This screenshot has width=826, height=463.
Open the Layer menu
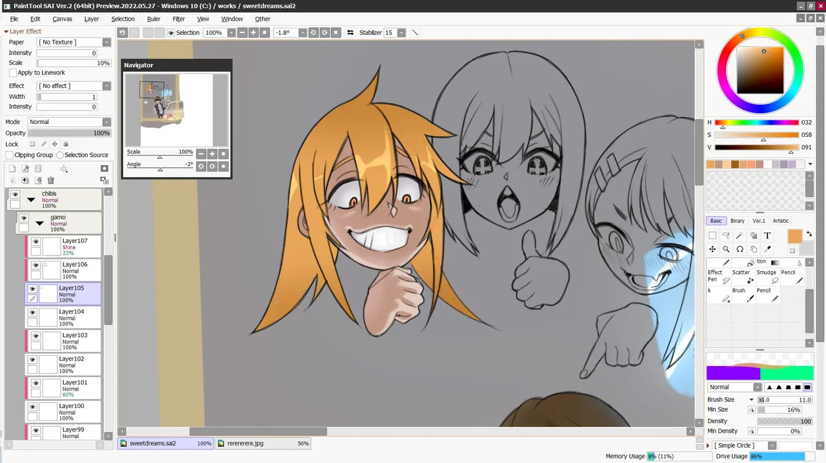tap(92, 19)
